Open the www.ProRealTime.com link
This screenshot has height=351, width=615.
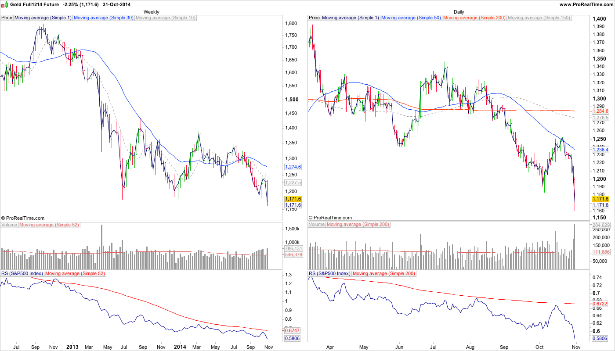[586, 4]
